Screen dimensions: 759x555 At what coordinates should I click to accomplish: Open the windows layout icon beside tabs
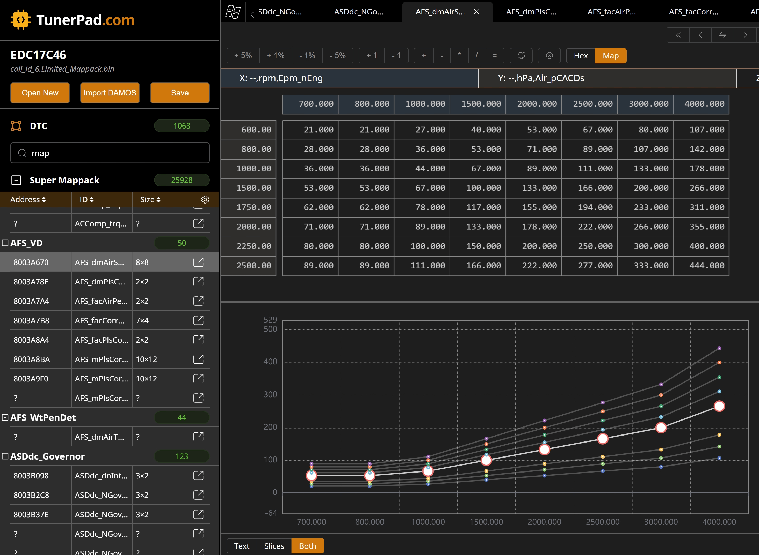(233, 12)
